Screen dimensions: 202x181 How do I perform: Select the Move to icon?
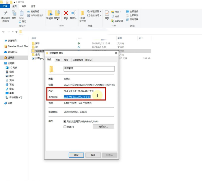tap(50, 13)
